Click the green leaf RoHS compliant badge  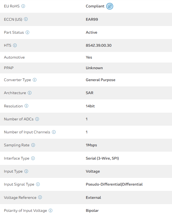(x=110, y=6)
